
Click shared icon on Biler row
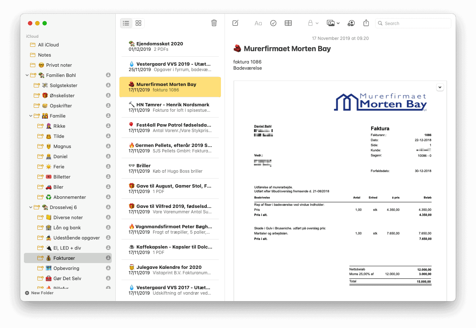pyautogui.click(x=108, y=187)
